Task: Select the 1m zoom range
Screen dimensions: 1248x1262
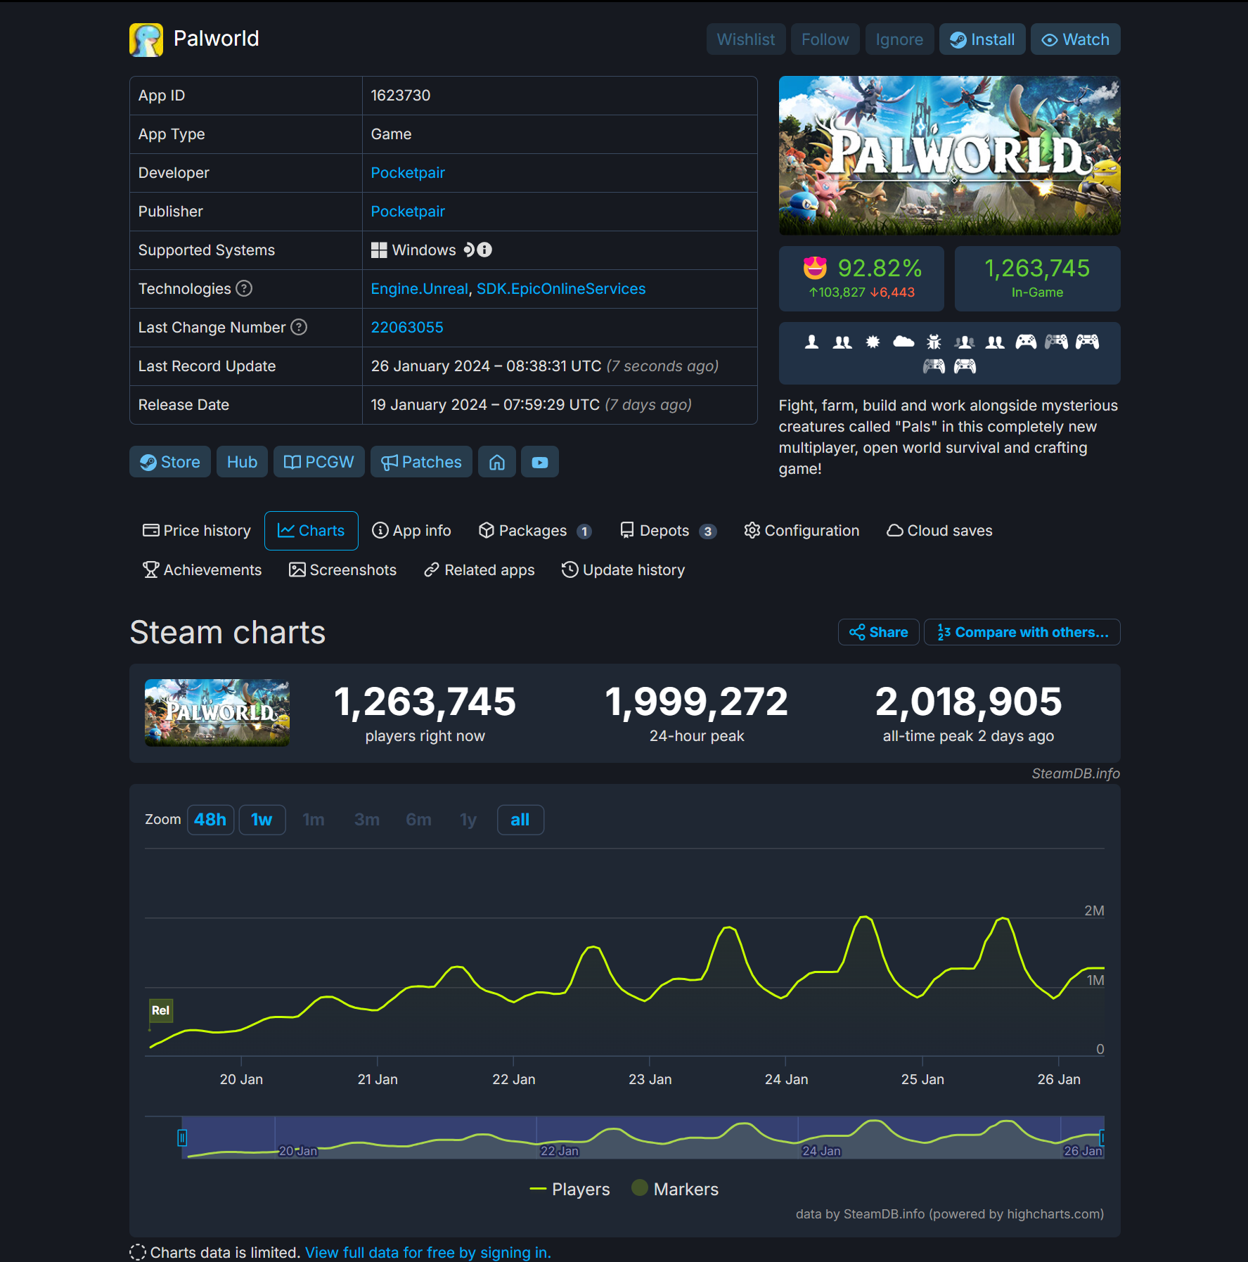Action: 314,820
